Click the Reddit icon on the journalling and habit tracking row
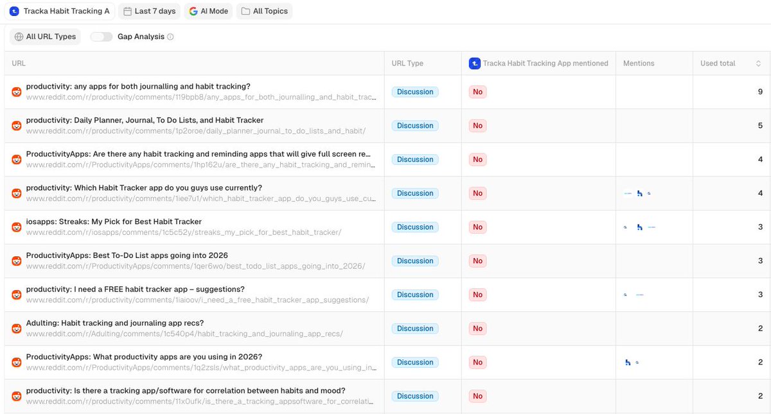This screenshot has height=414, width=771. point(17,92)
